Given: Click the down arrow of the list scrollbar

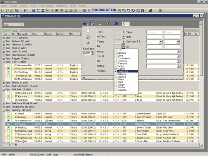Looking at the screenshot, I should [201, 146].
